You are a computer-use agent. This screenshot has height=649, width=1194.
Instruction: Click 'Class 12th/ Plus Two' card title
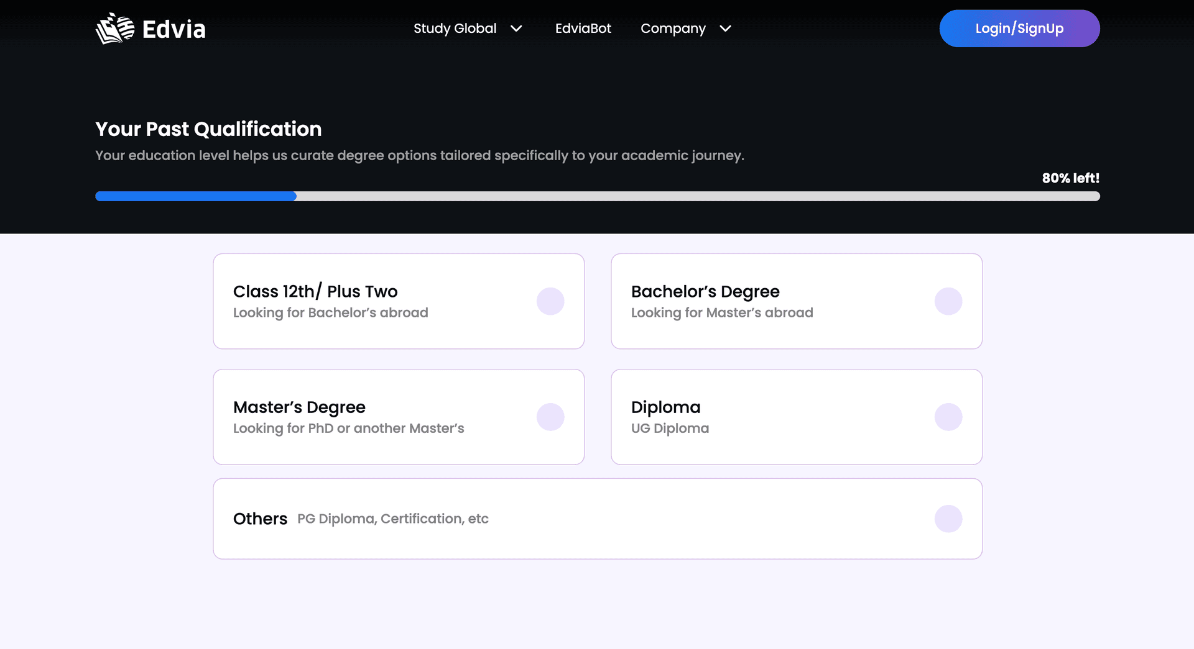315,291
